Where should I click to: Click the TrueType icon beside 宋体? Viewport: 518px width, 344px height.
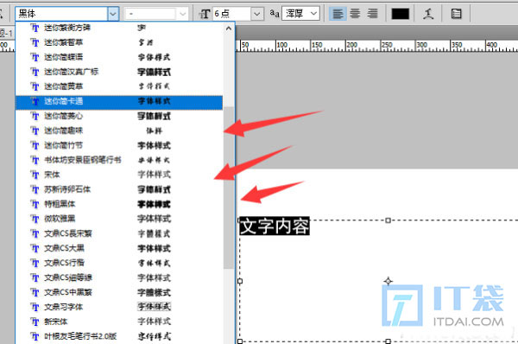tap(35, 175)
